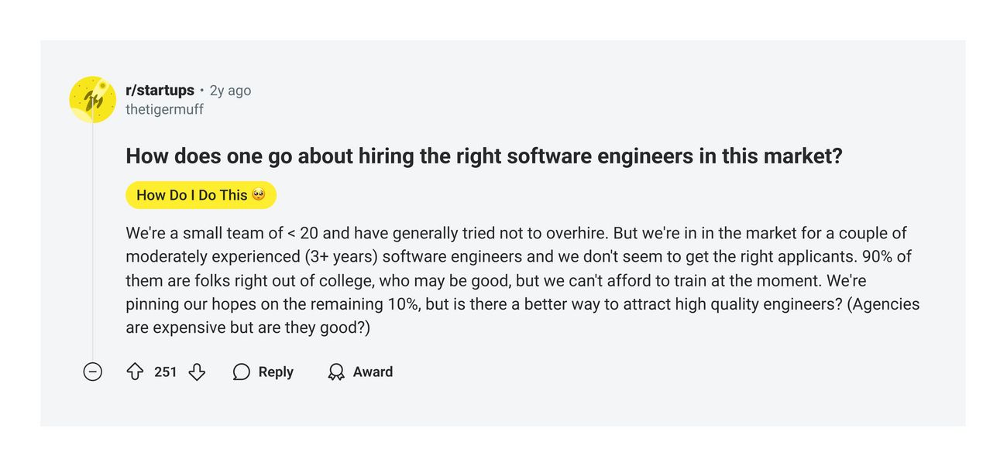The image size is (1007, 466).
Task: Click the Reply speech bubble icon
Action: tap(242, 372)
